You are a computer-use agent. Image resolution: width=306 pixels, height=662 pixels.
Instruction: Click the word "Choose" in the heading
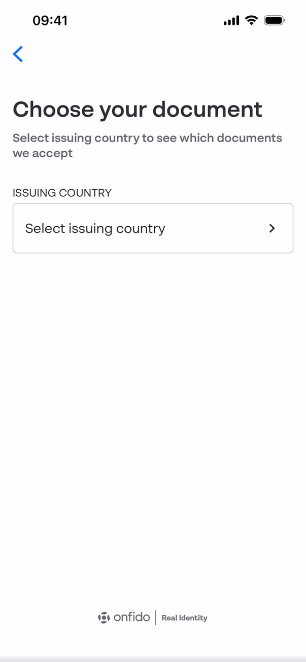(53, 109)
